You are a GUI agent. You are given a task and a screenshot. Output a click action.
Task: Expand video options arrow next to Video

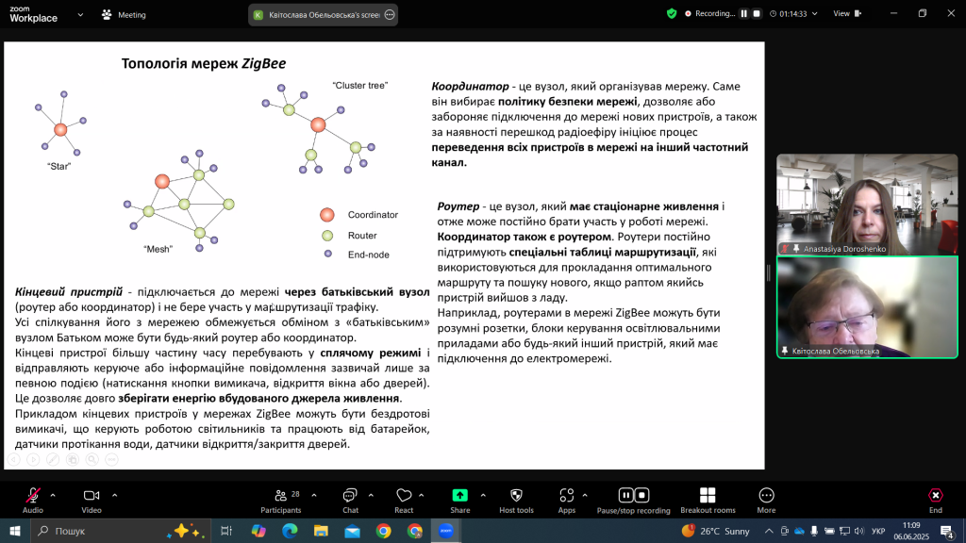tap(115, 494)
